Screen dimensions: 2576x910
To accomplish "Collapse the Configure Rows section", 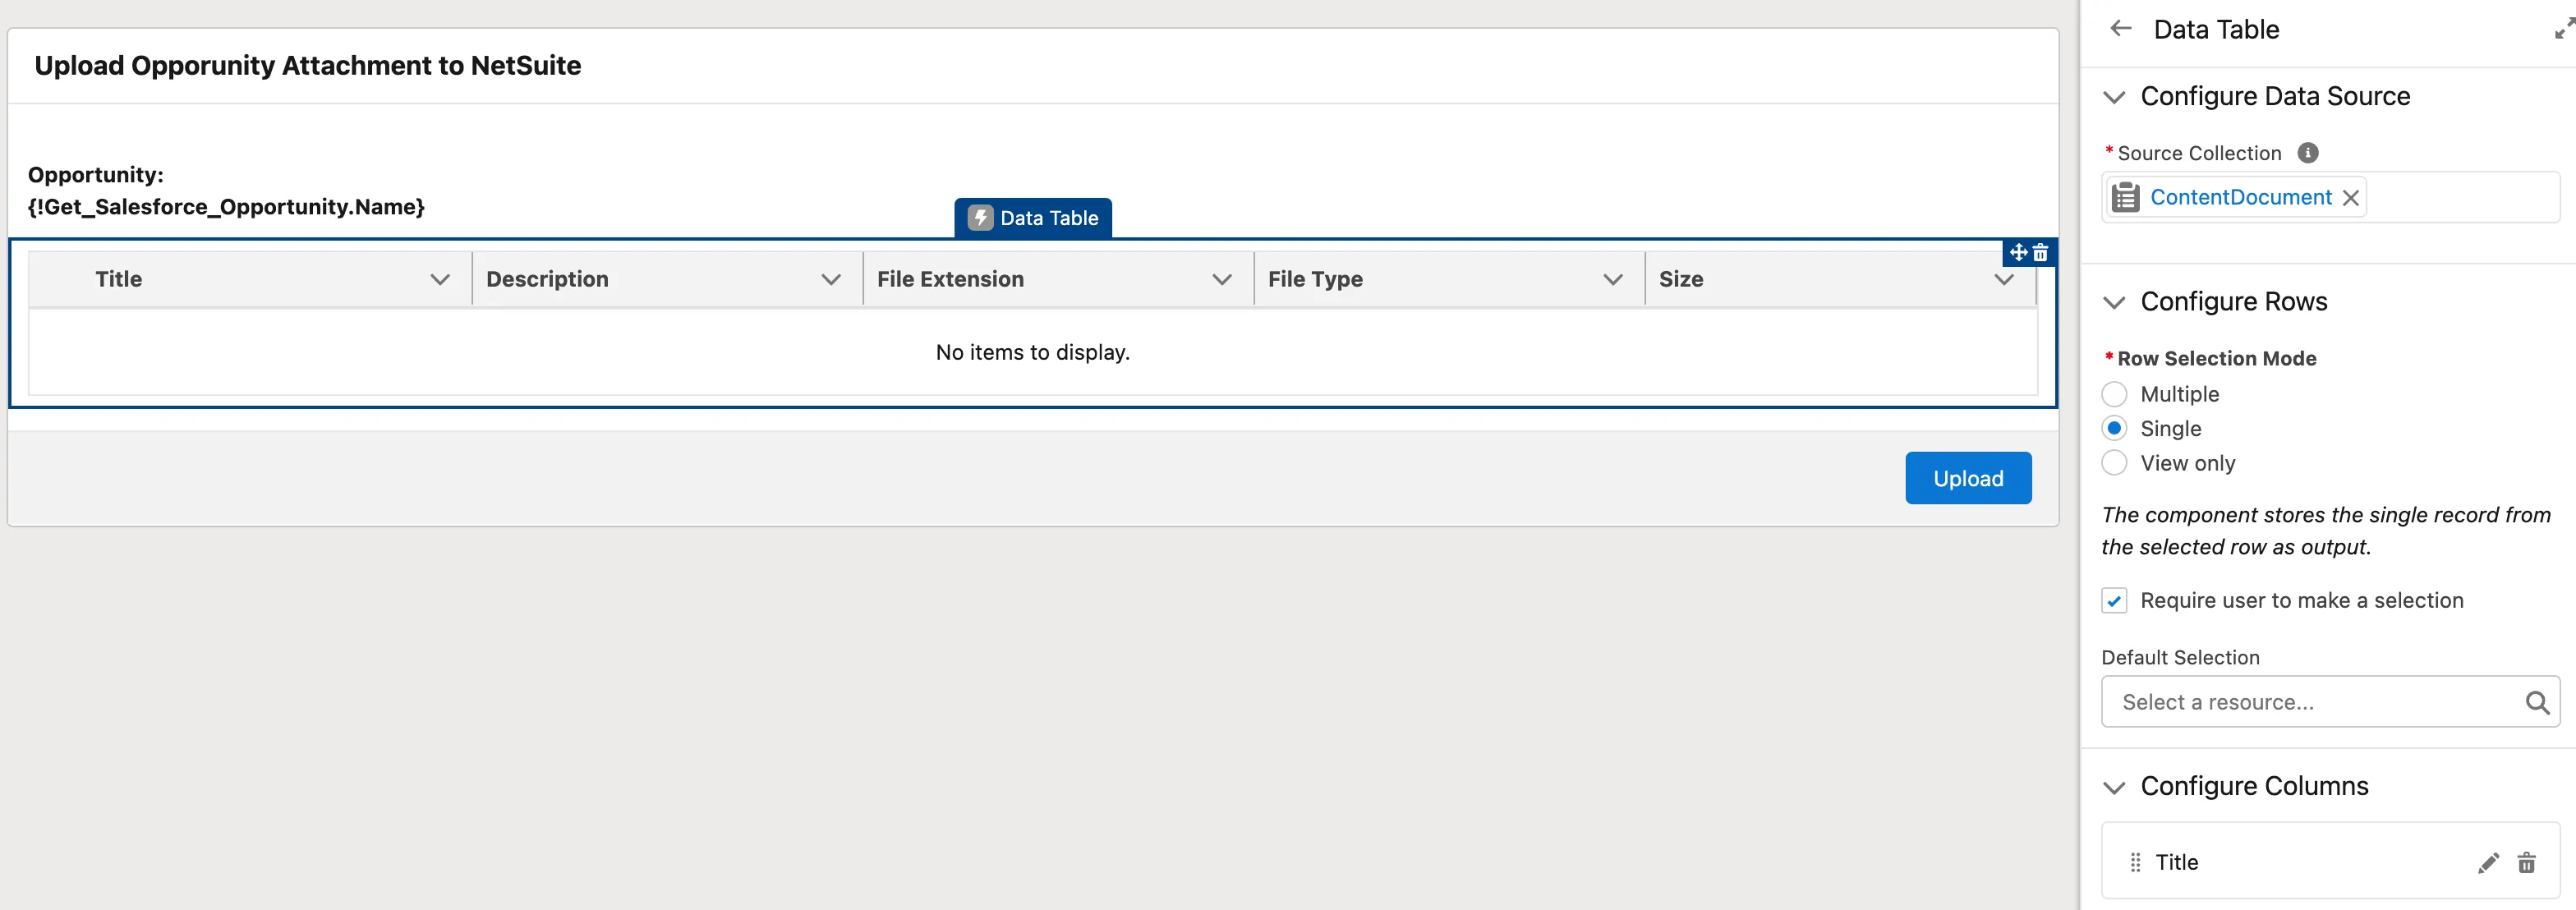I will 2114,302.
